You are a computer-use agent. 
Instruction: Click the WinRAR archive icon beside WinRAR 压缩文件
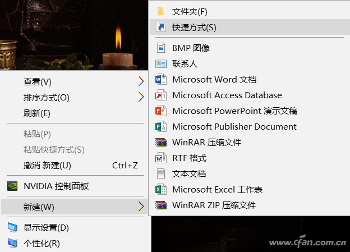coord(161,143)
